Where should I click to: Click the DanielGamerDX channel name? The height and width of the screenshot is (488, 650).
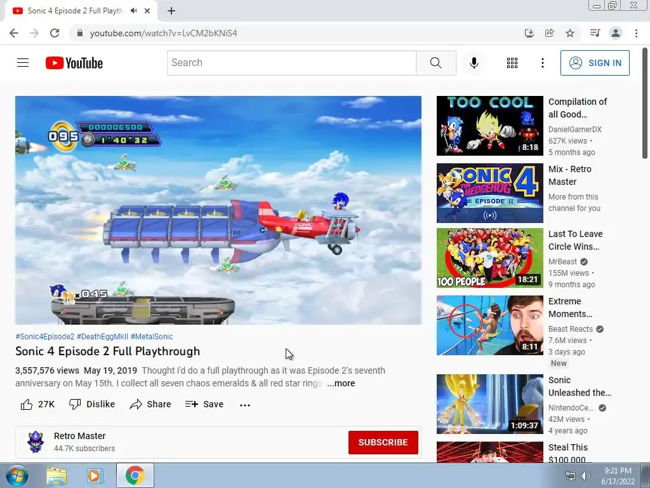tap(574, 130)
